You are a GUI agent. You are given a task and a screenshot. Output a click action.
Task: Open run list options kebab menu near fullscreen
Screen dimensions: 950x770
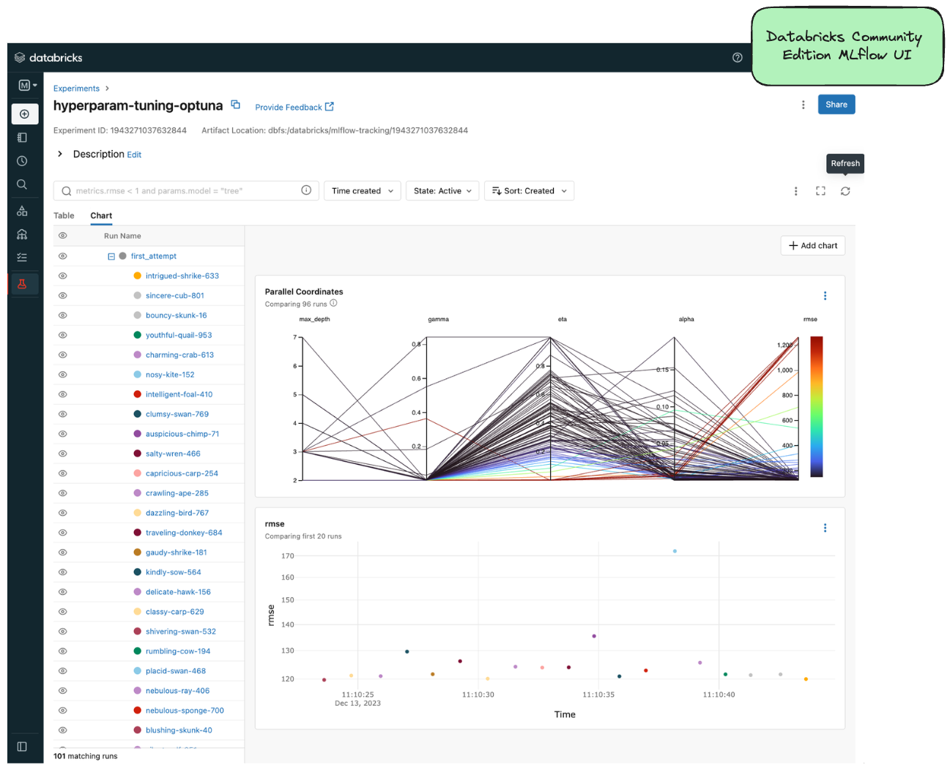(x=796, y=191)
